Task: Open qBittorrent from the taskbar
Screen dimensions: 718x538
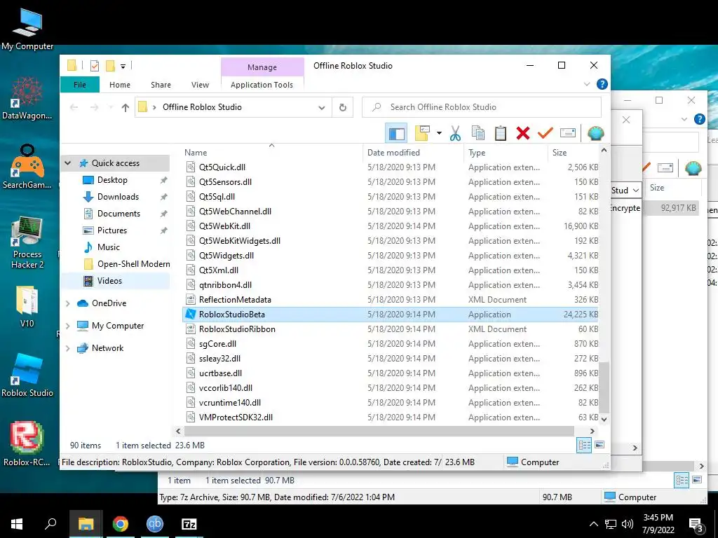Action: (155, 524)
